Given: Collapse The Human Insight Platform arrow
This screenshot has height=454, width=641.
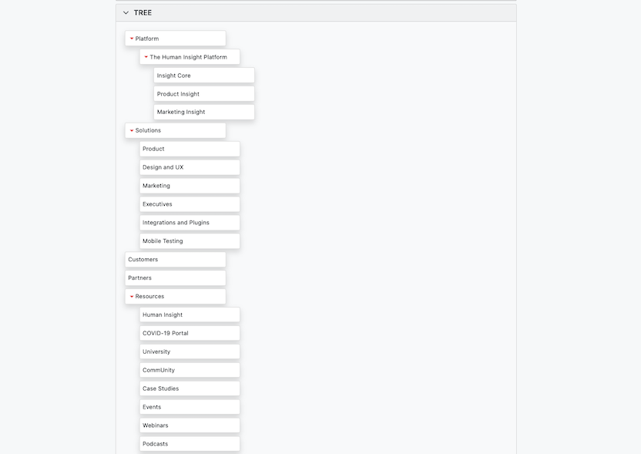Looking at the screenshot, I should tap(146, 57).
